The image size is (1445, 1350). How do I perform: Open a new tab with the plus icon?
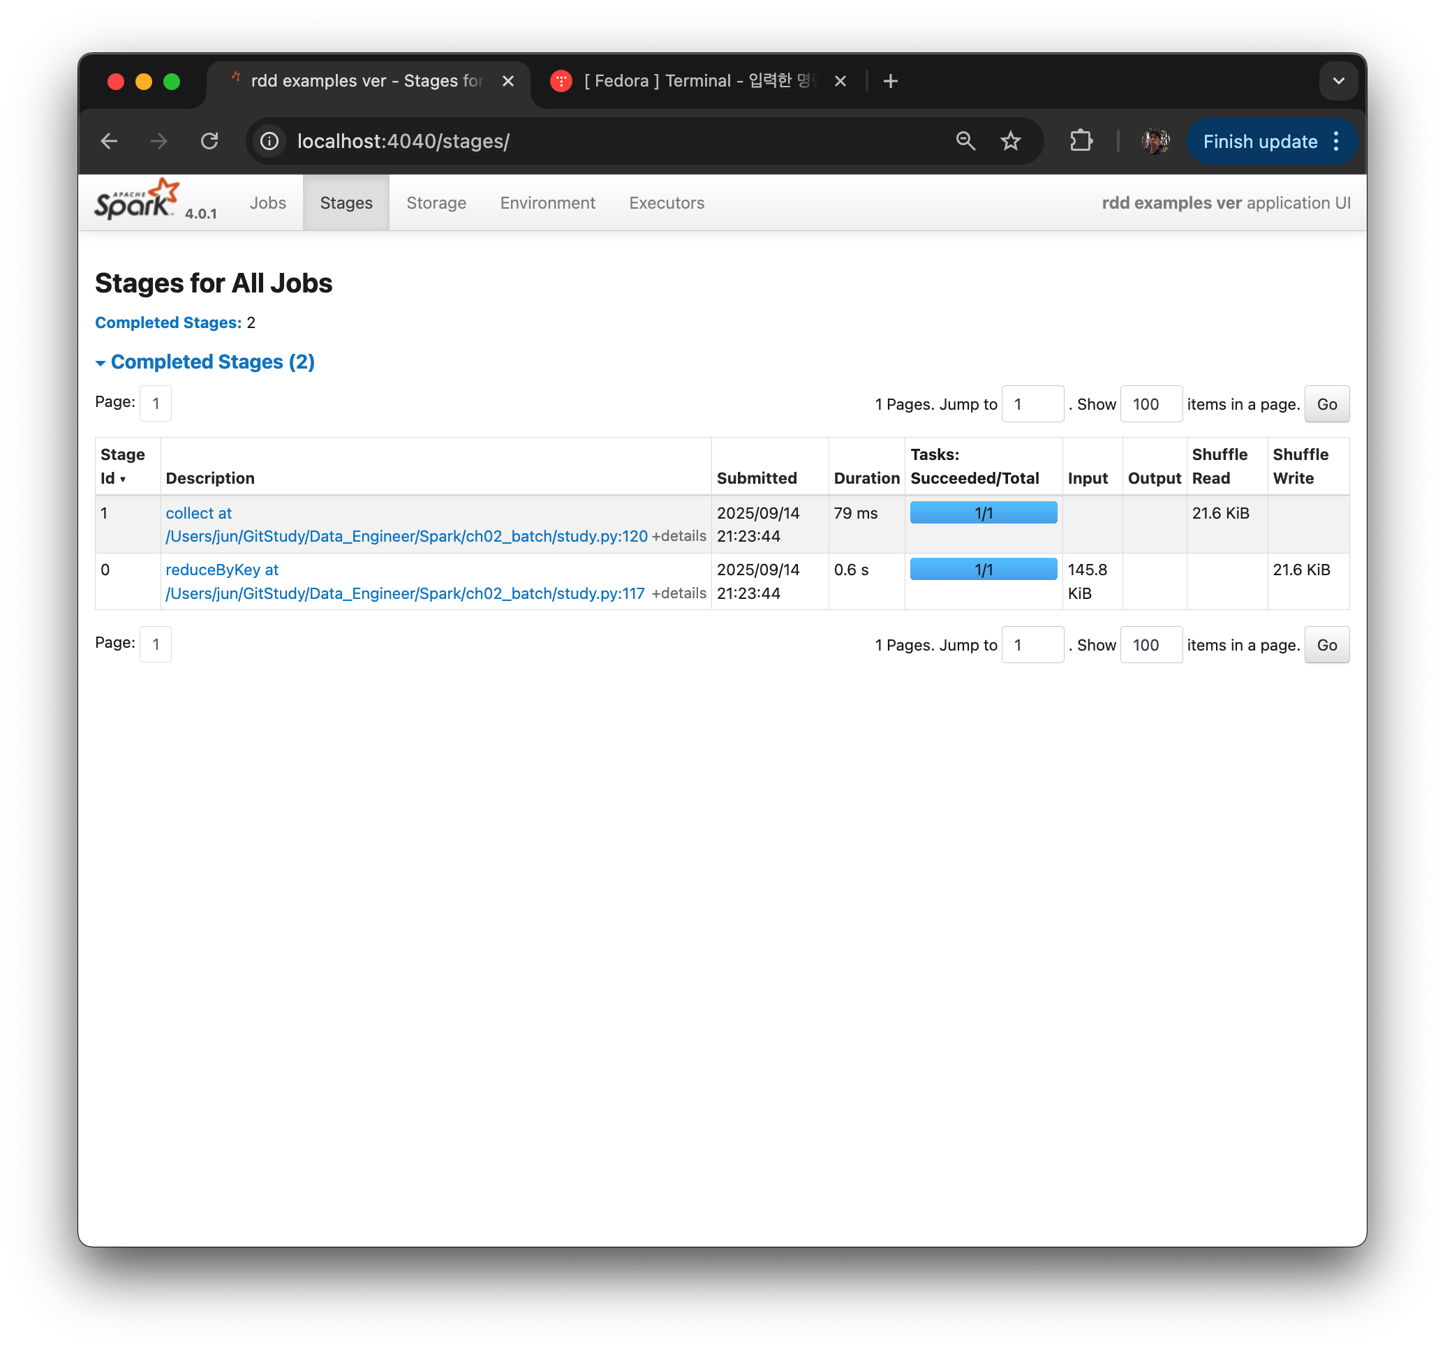point(891,81)
